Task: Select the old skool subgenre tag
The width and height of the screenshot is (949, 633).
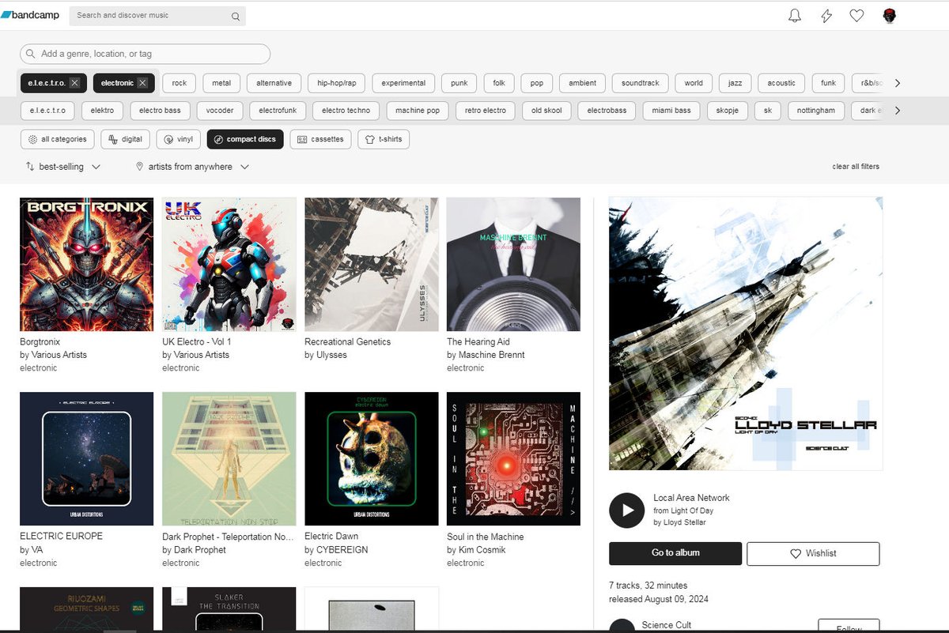Action: [546, 111]
